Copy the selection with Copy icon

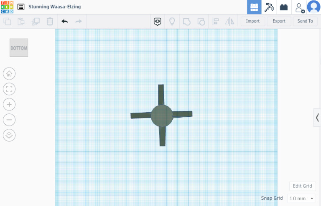coord(7,21)
